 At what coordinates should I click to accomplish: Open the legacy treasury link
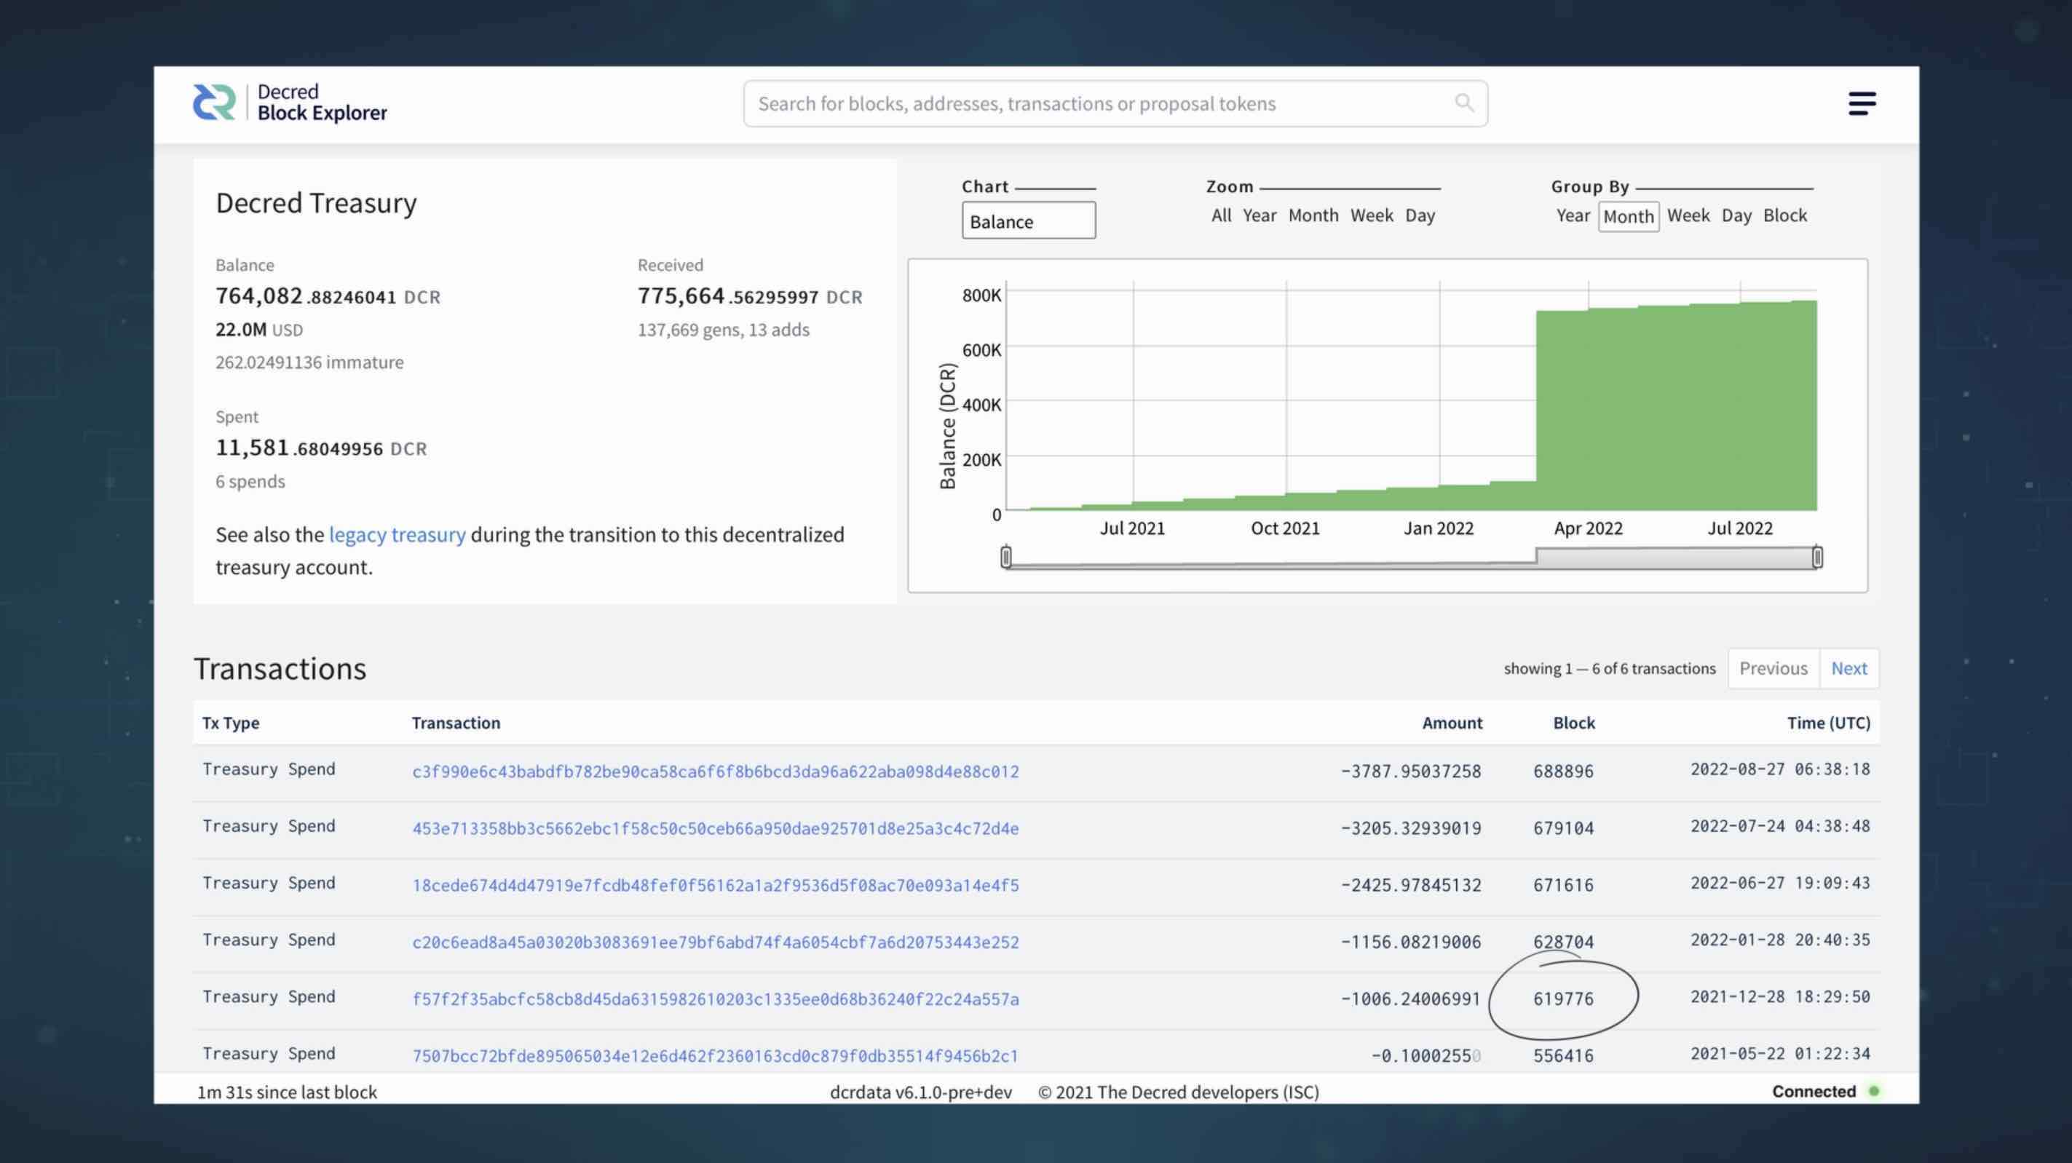coord(397,535)
